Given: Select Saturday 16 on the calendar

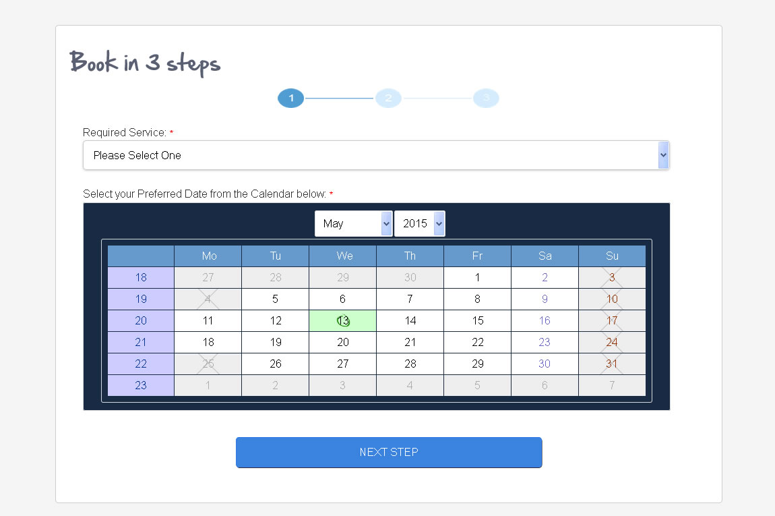Looking at the screenshot, I should pos(545,321).
